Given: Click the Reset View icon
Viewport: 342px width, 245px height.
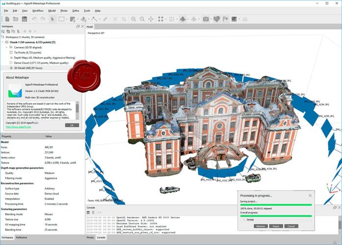Looking at the screenshot, I should point(151,19).
